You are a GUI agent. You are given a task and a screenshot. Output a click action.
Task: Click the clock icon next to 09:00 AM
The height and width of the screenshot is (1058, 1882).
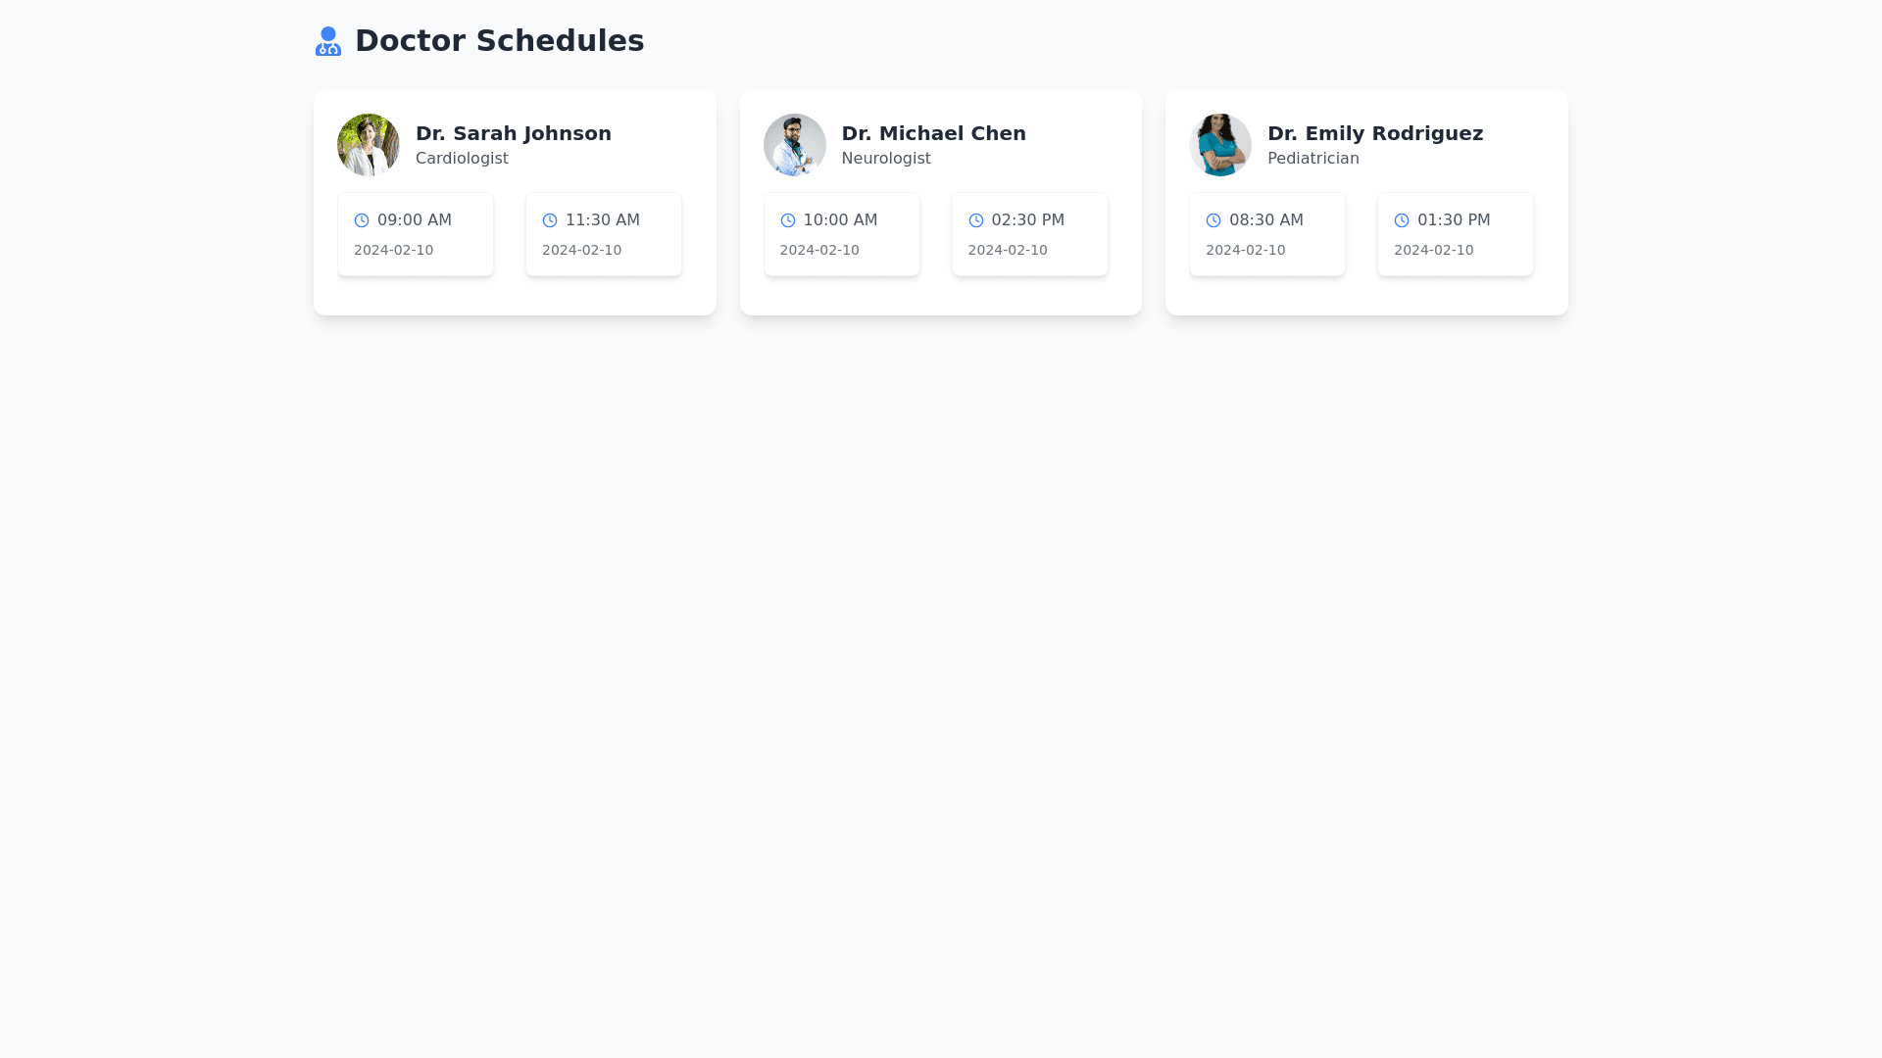click(362, 220)
